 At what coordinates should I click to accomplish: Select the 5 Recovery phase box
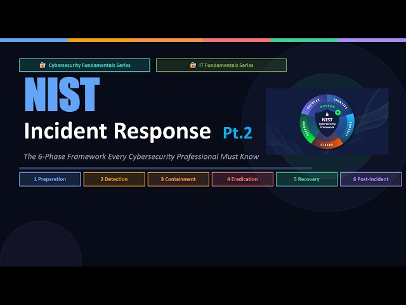(307, 179)
